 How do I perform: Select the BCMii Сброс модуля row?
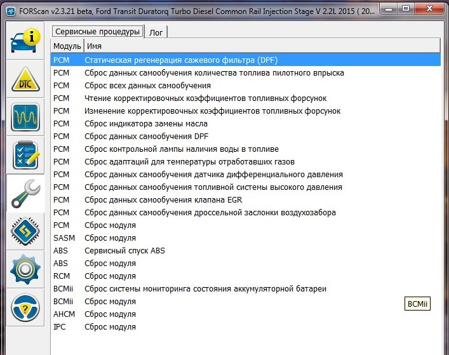[x=245, y=302]
